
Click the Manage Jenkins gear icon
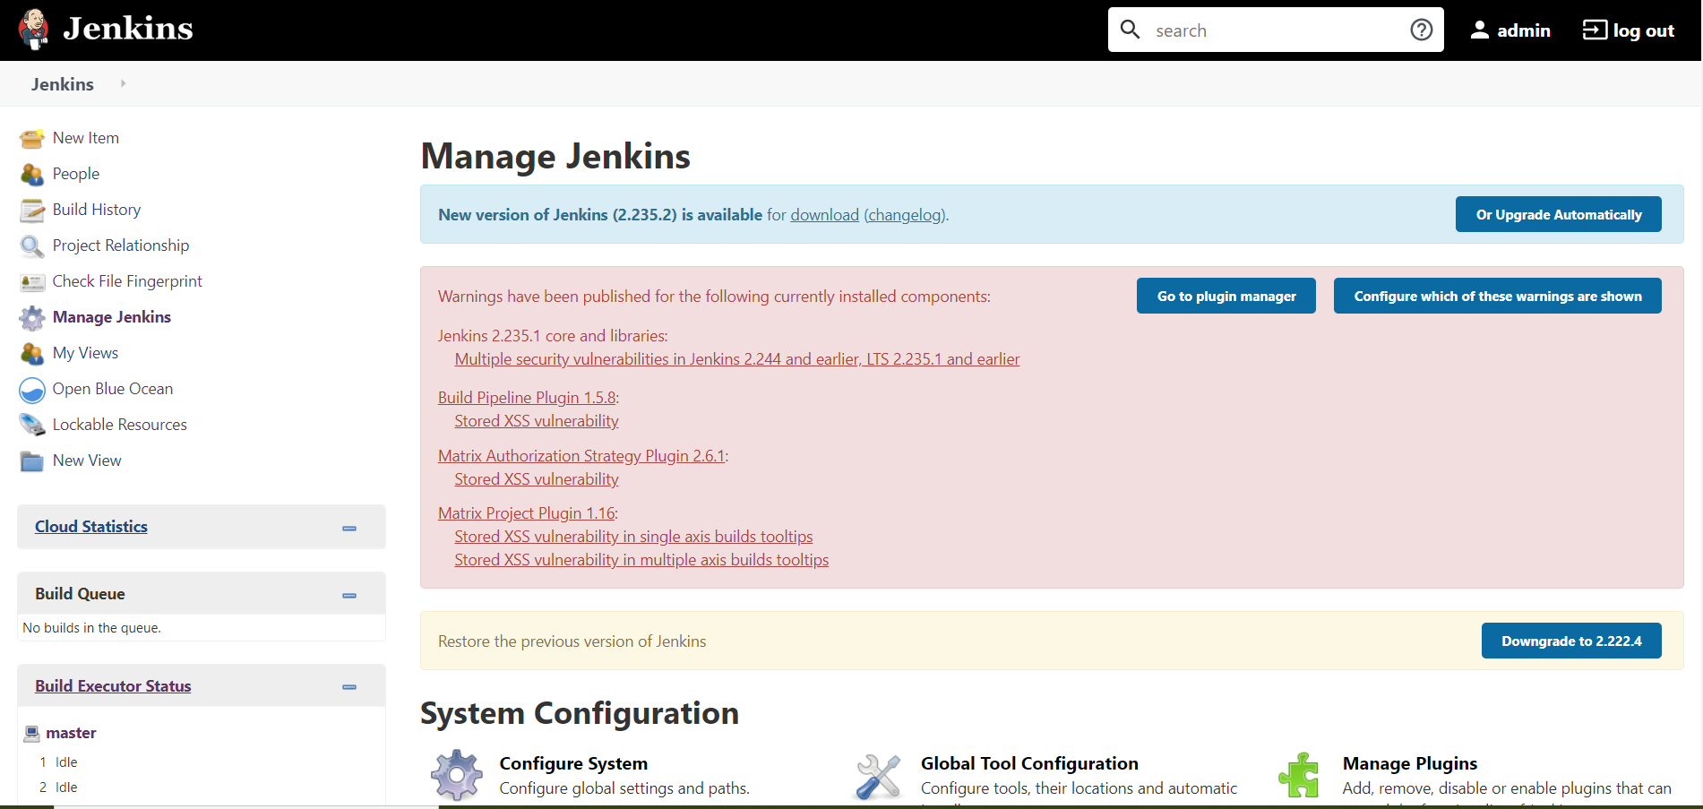point(32,317)
